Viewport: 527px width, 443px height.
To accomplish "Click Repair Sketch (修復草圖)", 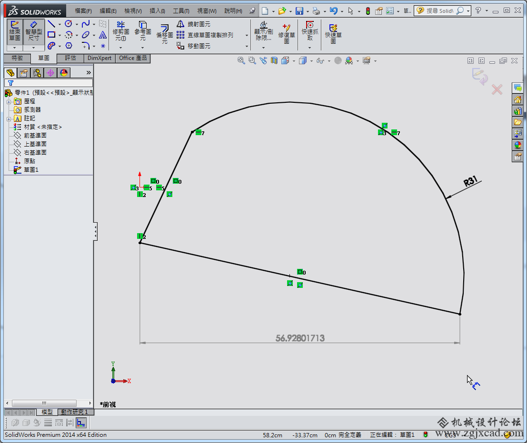I will pos(287,34).
